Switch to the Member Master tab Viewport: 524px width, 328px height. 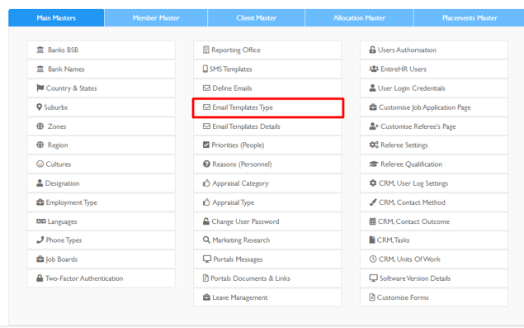click(156, 17)
